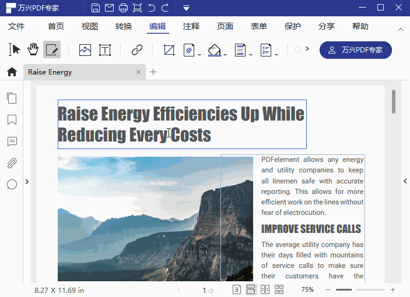
Task: Add a new document tab
Action: point(153,72)
